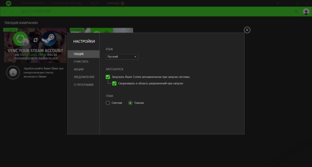Click the ТЕКУЩИЕ КАМПАНИИ heading
The image size is (312, 167).
point(21,23)
